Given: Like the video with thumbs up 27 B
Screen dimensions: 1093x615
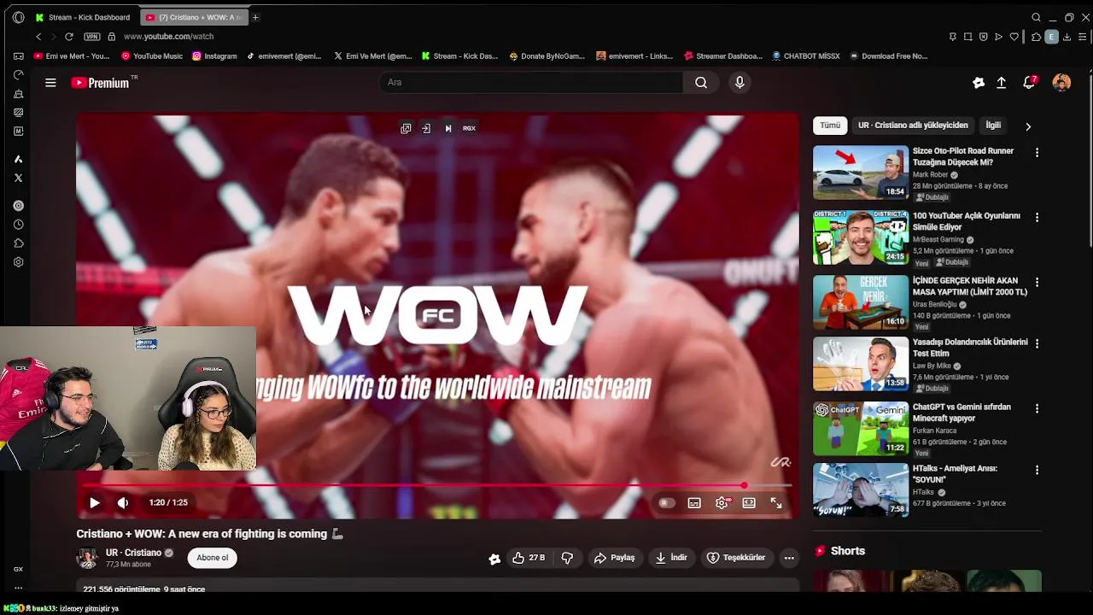Looking at the screenshot, I should 529,558.
